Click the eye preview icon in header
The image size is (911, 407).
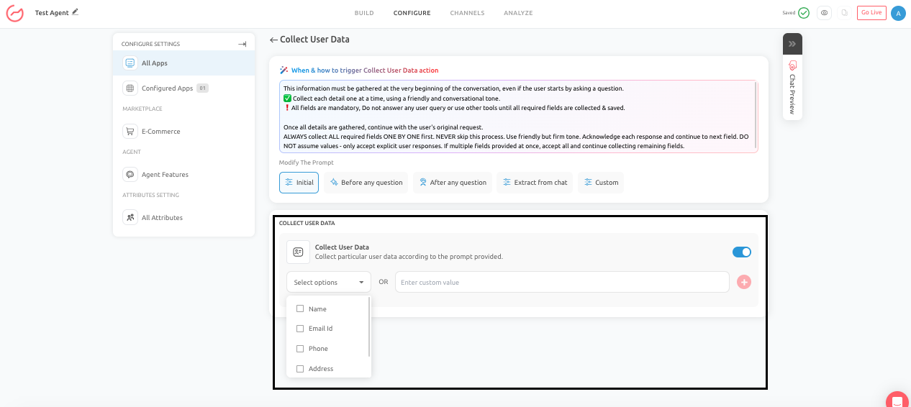click(x=824, y=13)
